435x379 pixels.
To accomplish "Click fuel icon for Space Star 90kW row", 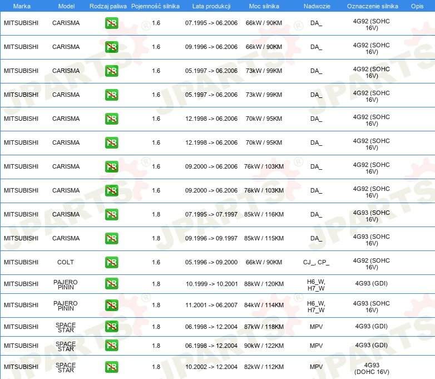I will pyautogui.click(x=111, y=346).
